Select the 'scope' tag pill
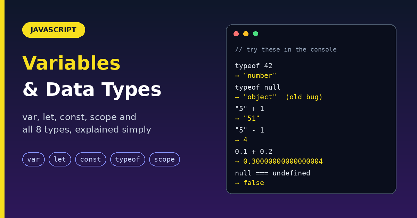The width and height of the screenshot is (417, 218). coord(164,159)
